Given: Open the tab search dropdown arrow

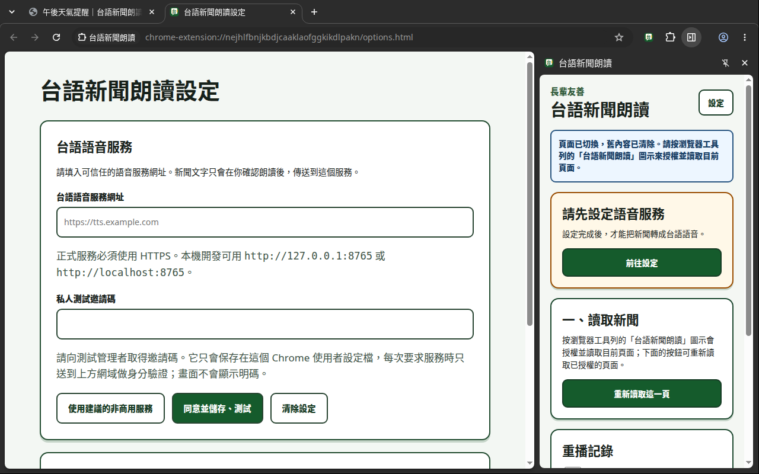Looking at the screenshot, I should click(x=11, y=12).
